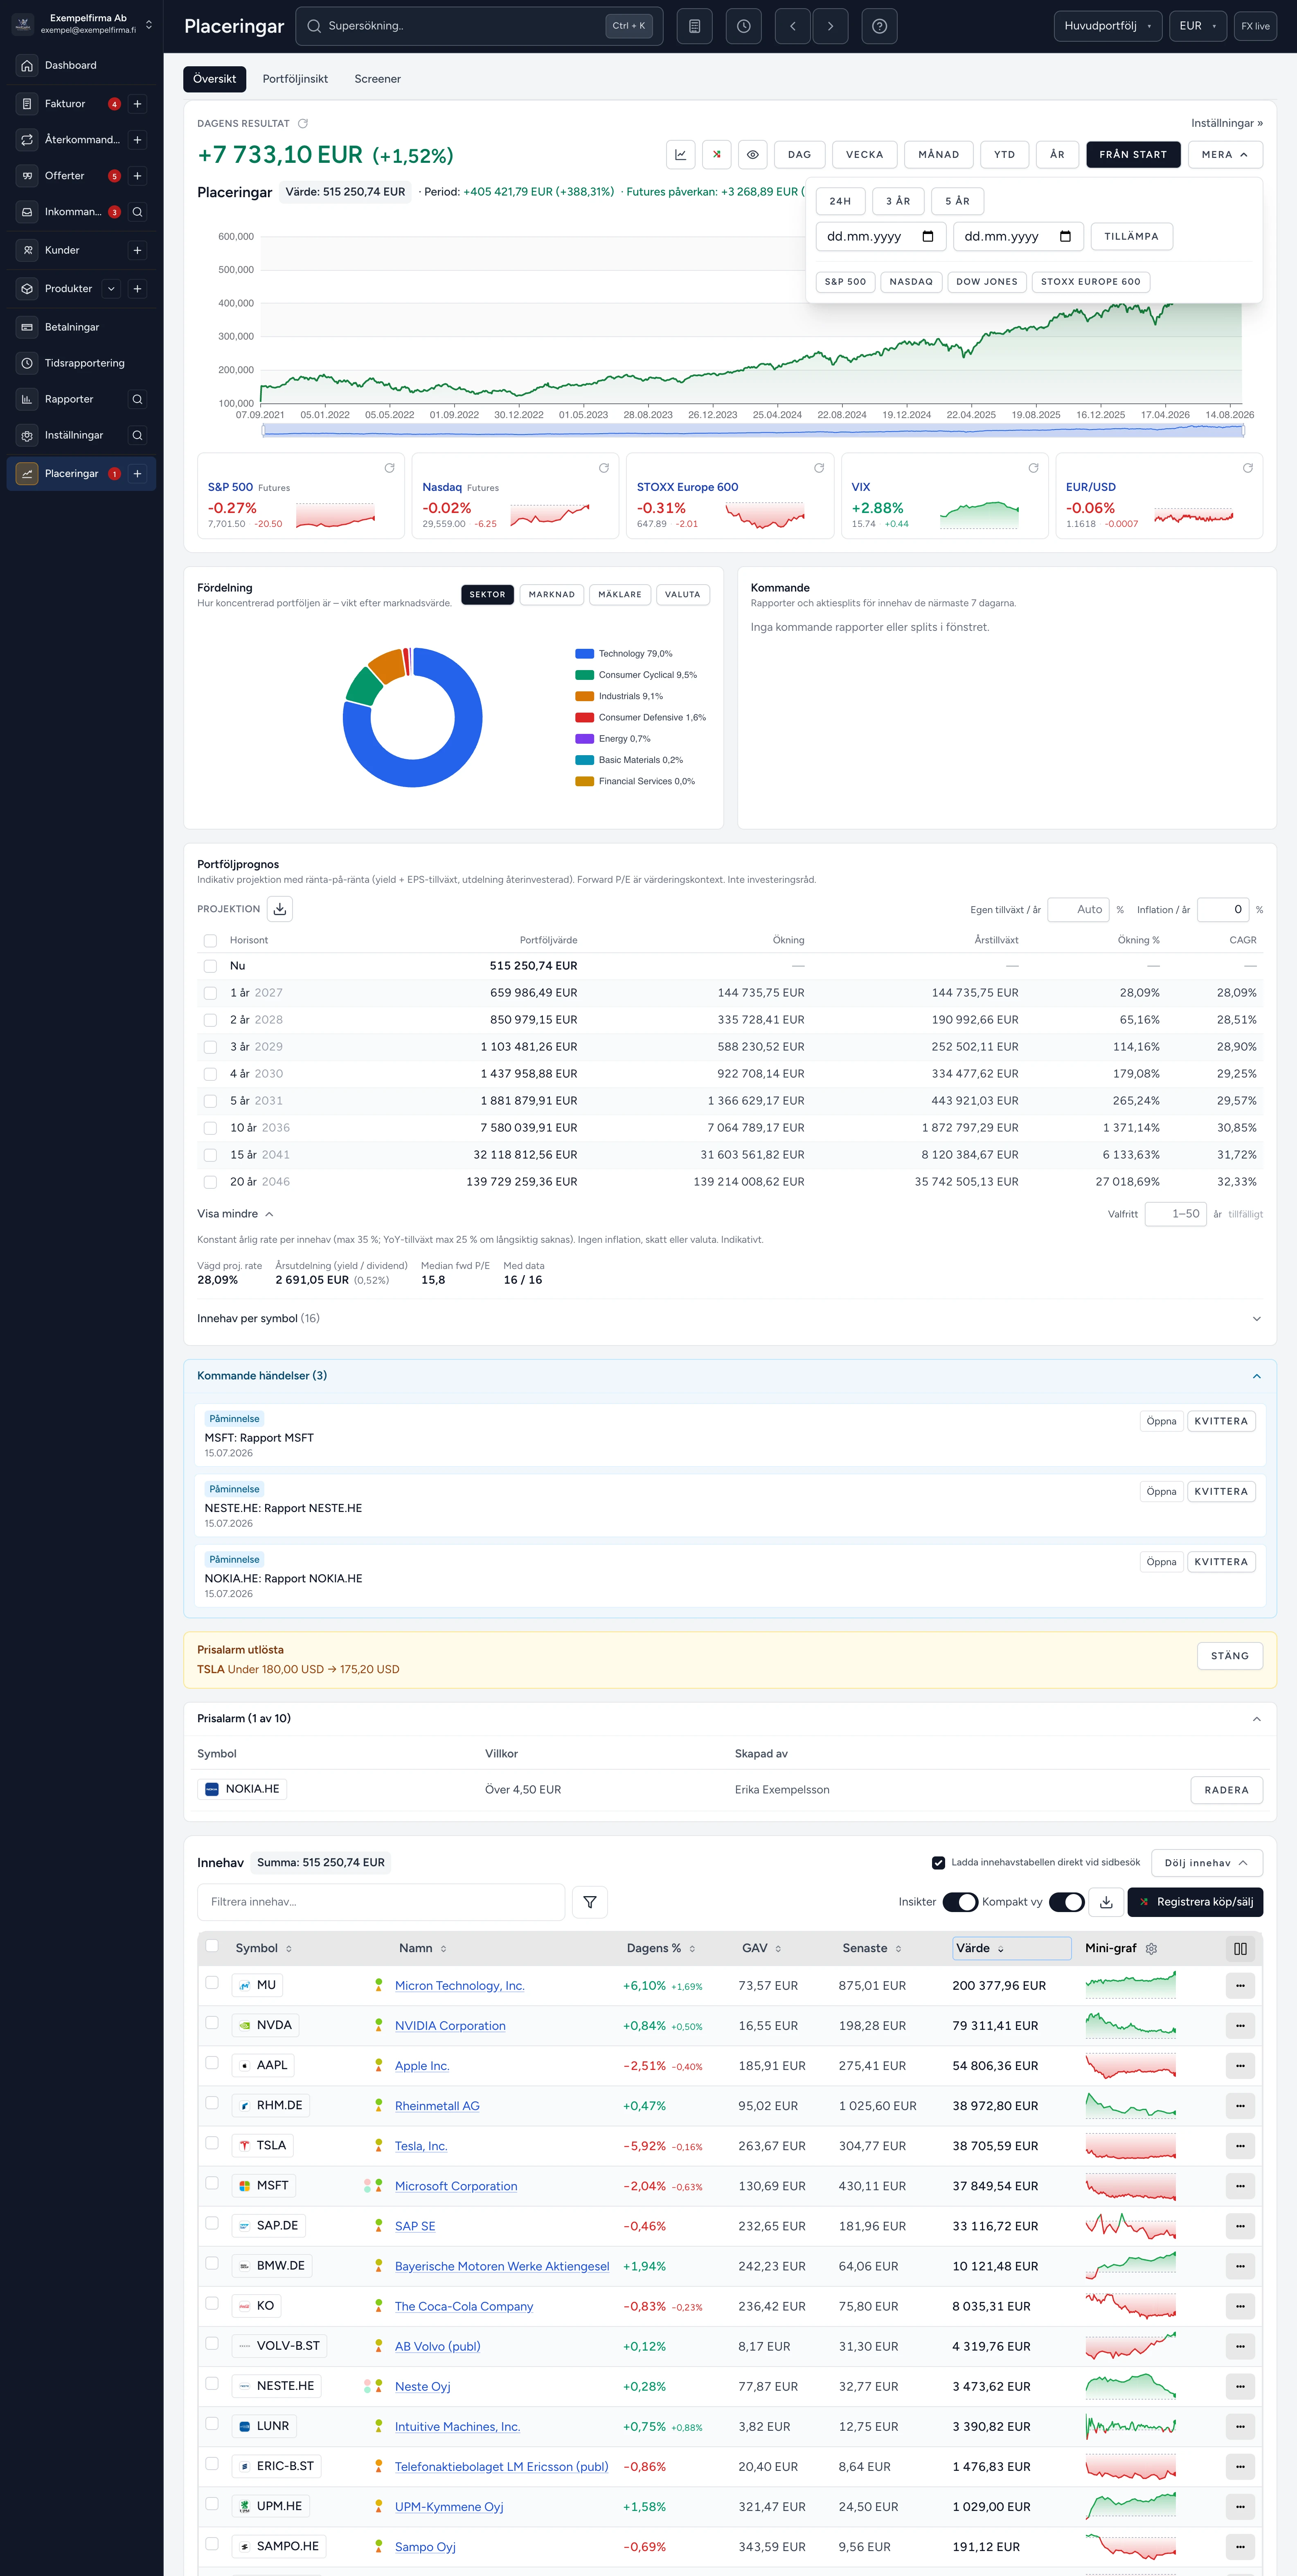Download the projection export icon

(280, 909)
